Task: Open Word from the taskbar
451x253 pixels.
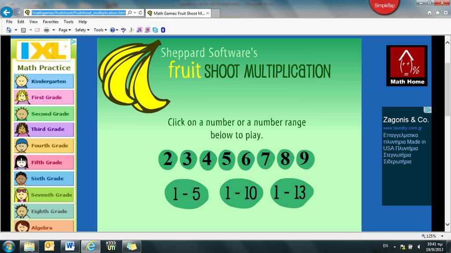Action: point(70,246)
